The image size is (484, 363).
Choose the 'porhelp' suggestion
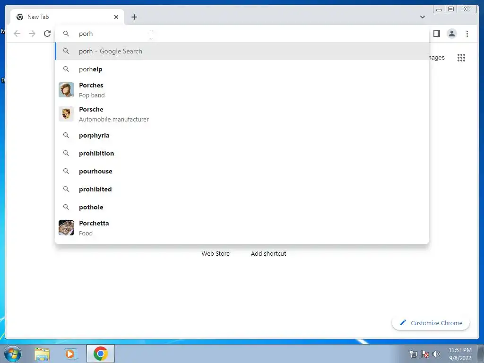(x=242, y=69)
